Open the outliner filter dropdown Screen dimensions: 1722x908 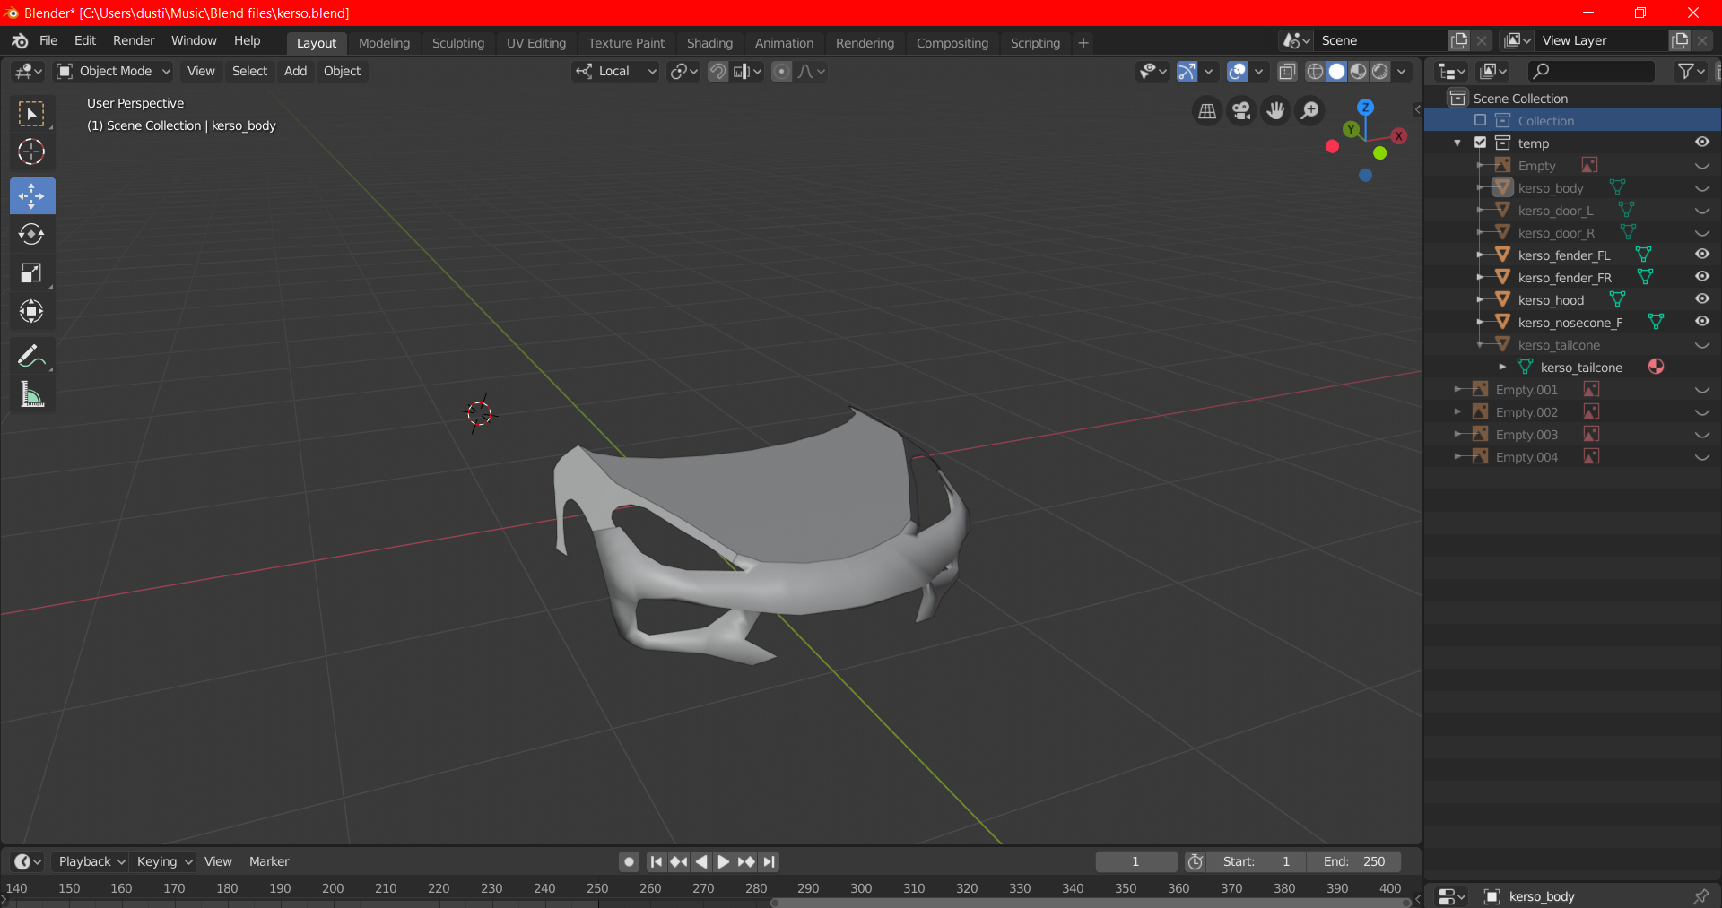[1691, 71]
